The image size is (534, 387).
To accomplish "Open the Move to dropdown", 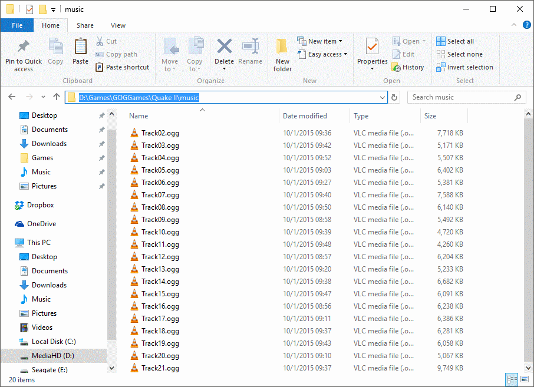I will 170,54.
